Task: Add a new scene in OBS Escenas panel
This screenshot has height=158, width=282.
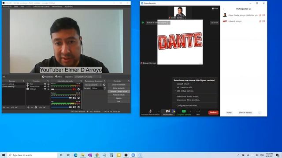Action: (x=4, y=107)
